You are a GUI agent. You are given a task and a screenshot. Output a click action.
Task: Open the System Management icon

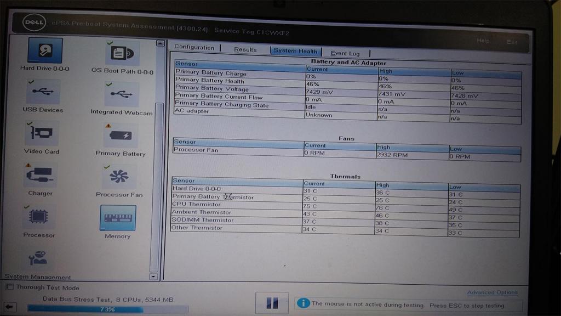tap(38, 258)
